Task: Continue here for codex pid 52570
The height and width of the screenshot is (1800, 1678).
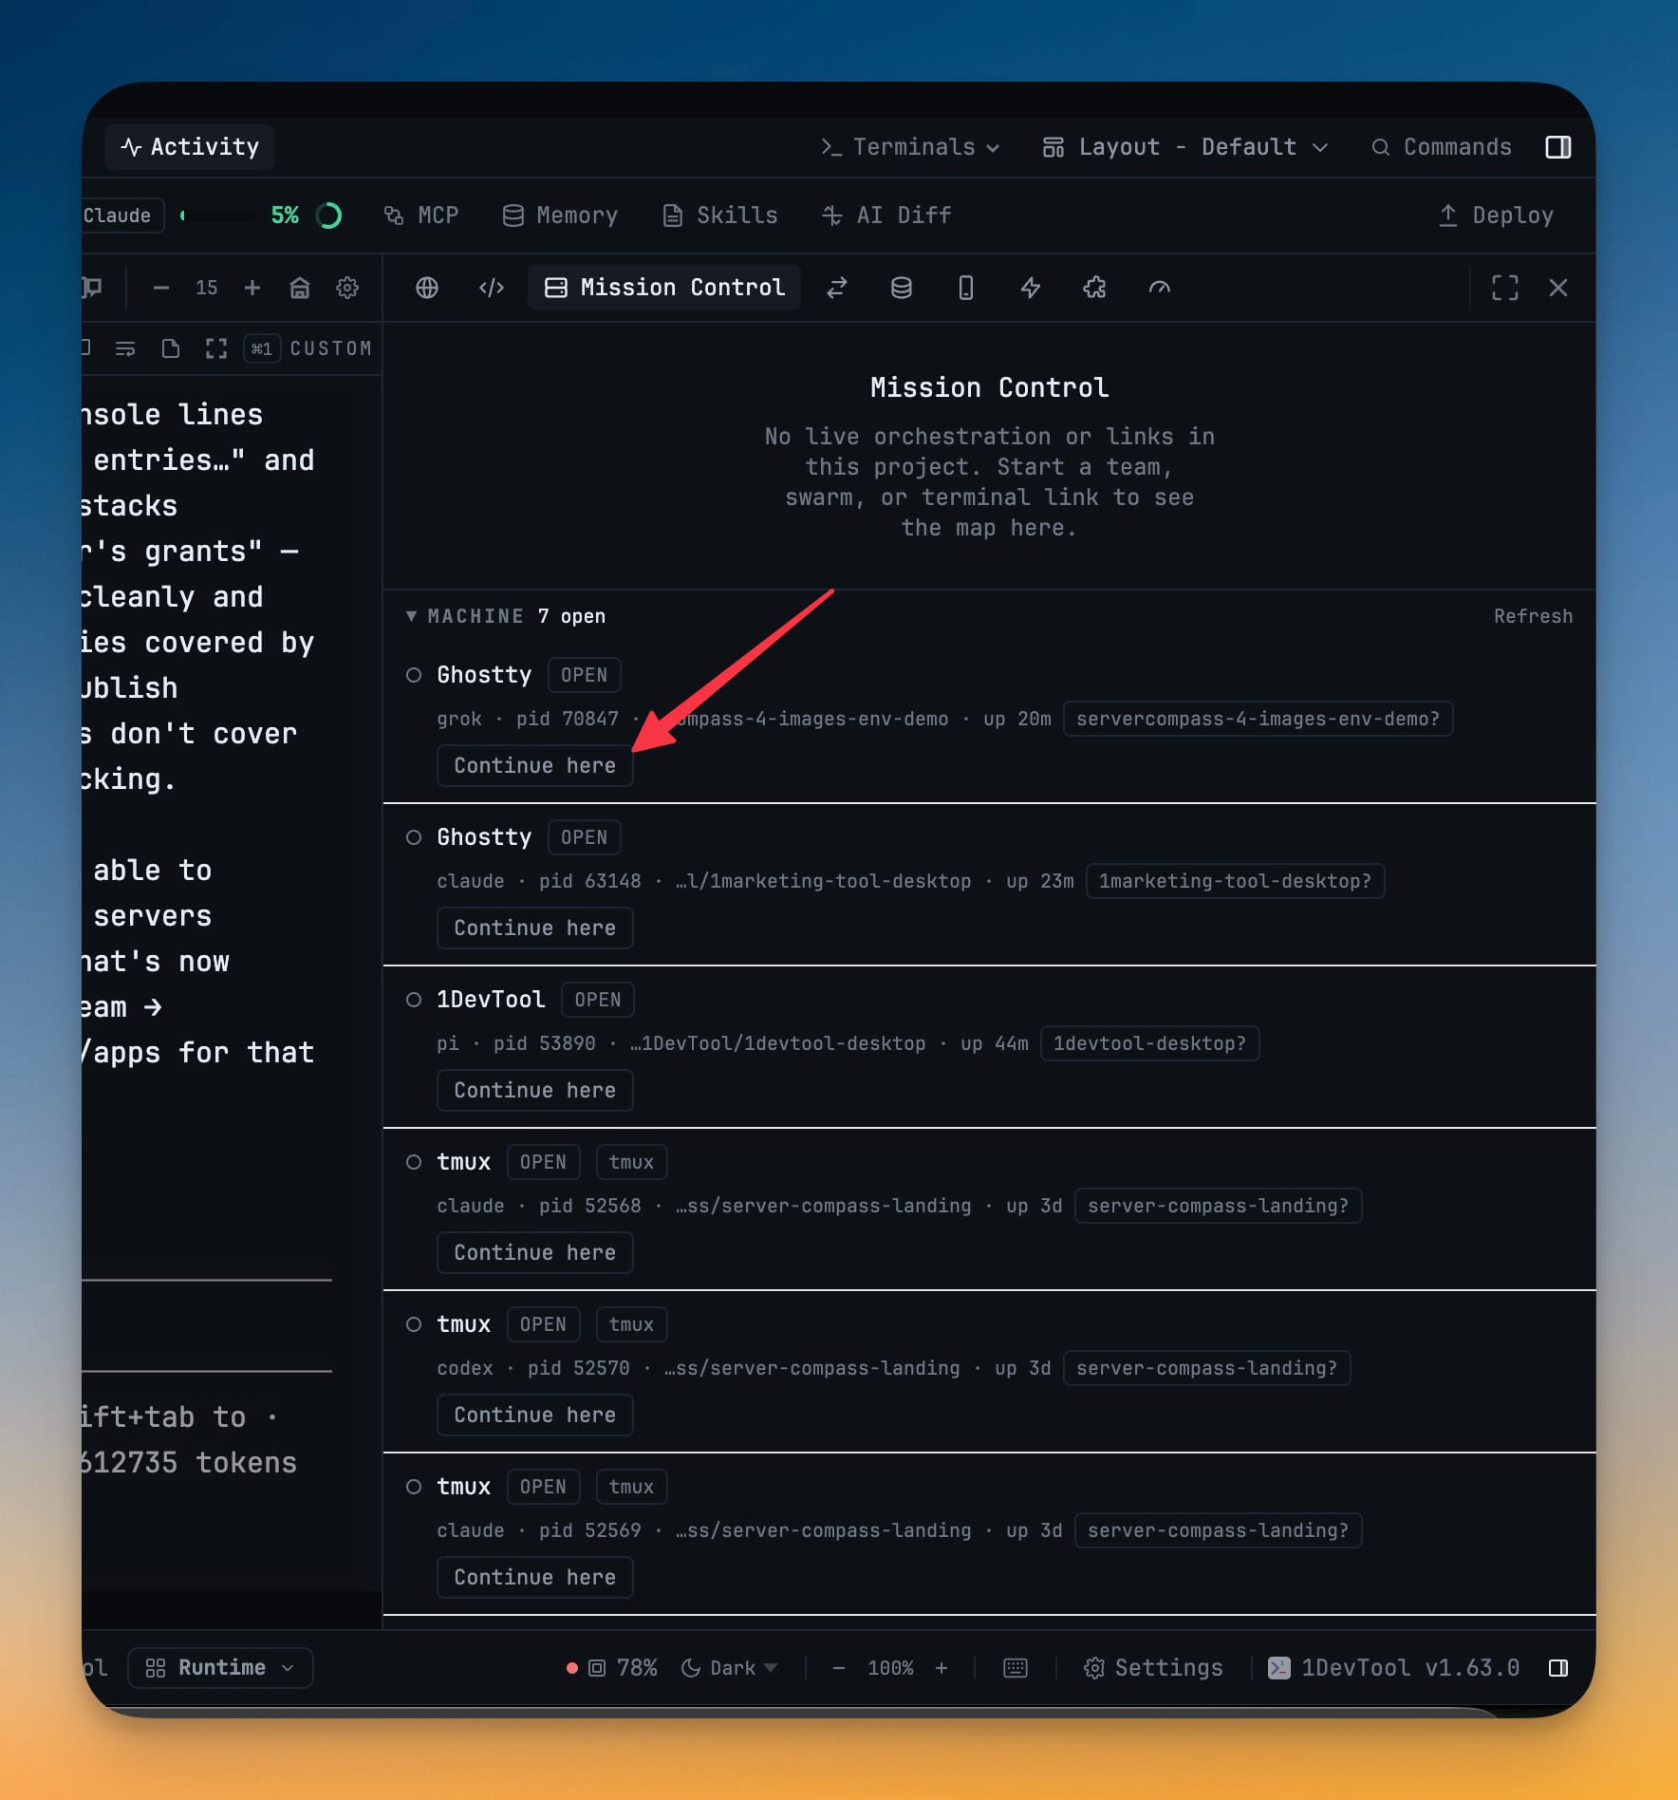Action: 535,1416
